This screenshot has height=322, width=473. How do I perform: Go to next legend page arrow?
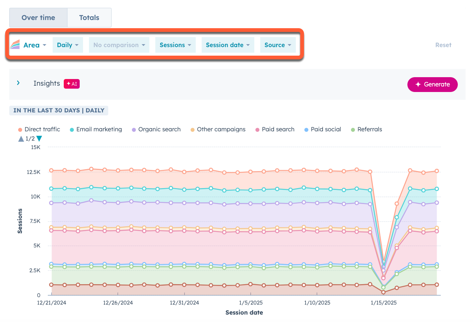[x=39, y=139]
